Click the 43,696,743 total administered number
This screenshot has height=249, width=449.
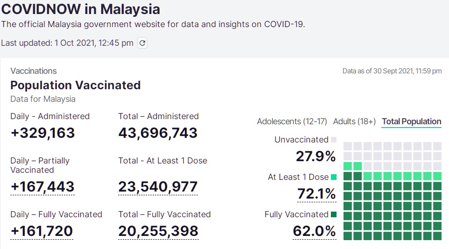[158, 133]
